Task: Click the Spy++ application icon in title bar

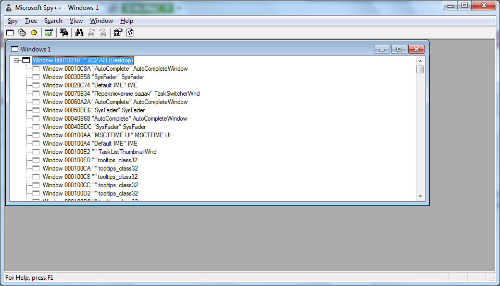Action: (x=9, y=8)
